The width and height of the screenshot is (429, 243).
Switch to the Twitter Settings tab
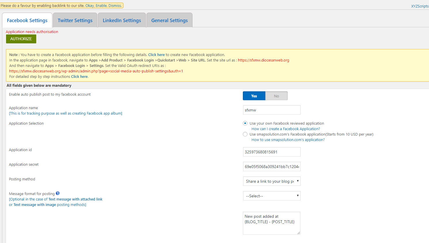pyautogui.click(x=75, y=20)
